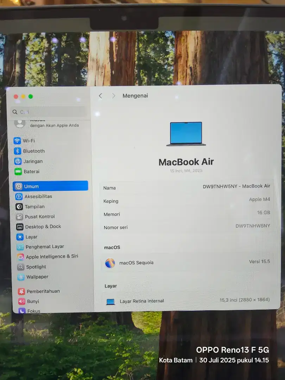Sign in via 'dengan Akun Apple Anda'
This screenshot has width=285, height=380.
click(x=55, y=125)
